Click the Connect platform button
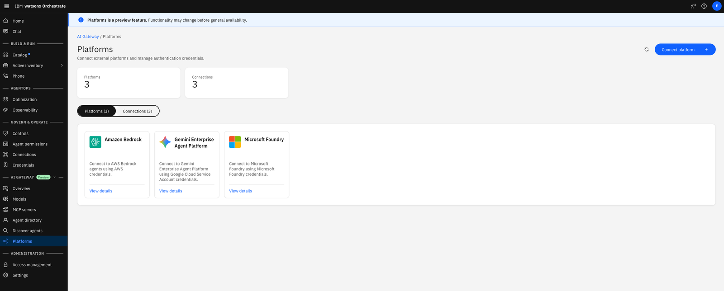This screenshot has height=291, width=724. (x=685, y=50)
